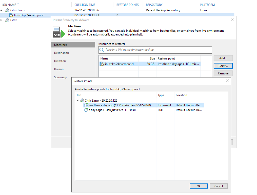Select linuxbkp.24xsiempre.cl row in backup list
The image size is (257, 195).
pyautogui.click(x=117, y=15)
